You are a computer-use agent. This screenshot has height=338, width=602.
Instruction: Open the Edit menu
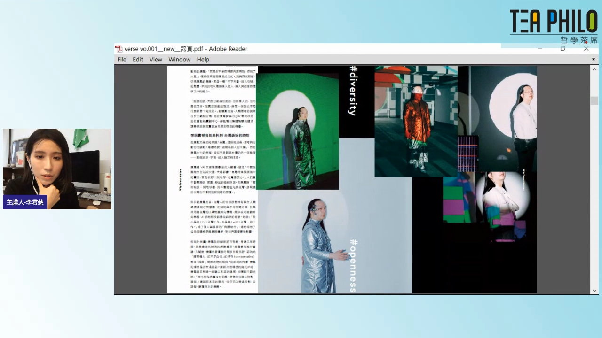(x=138, y=60)
